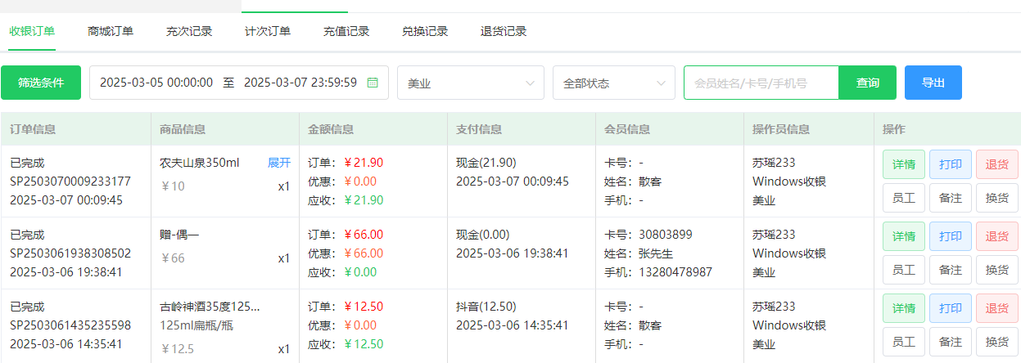This screenshot has height=363, width=1021.
Task: Click the 查询 search button
Action: [x=868, y=83]
